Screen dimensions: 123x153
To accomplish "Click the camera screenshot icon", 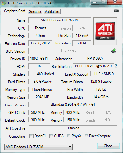I will [116, 11].
